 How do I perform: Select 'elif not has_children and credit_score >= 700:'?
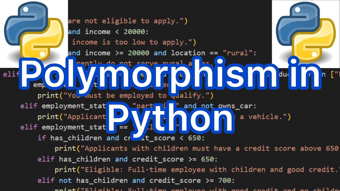click(136, 180)
